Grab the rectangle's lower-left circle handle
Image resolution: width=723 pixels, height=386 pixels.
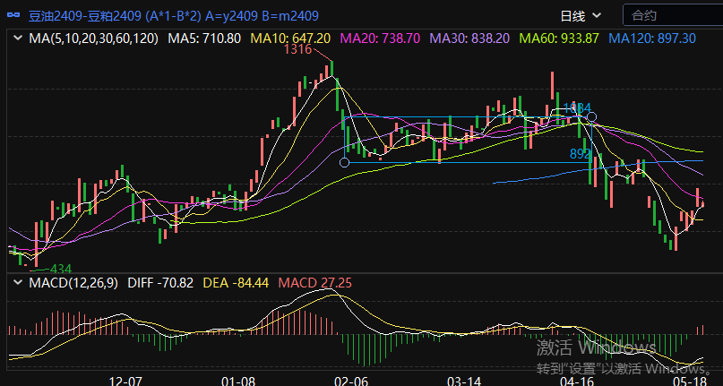(x=345, y=162)
